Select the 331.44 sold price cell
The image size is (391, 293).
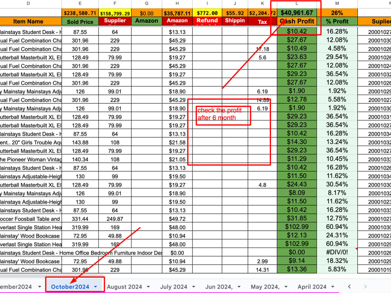[x=80, y=219]
